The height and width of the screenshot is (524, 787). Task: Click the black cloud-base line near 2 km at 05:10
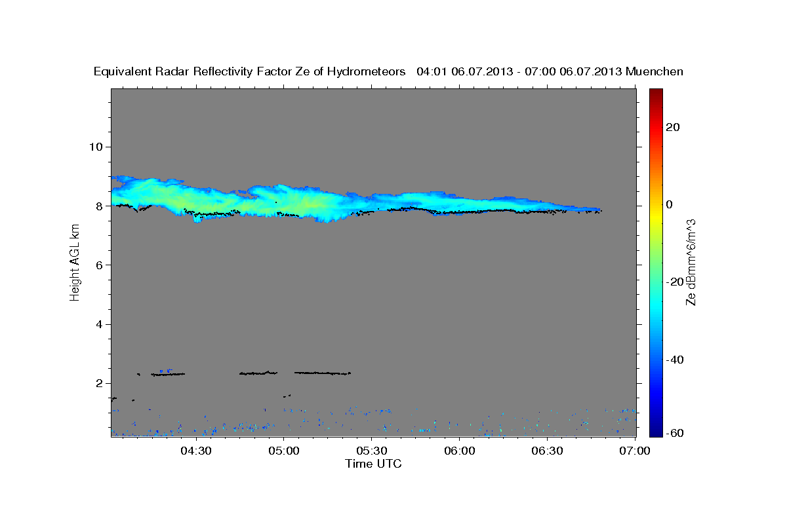click(323, 373)
